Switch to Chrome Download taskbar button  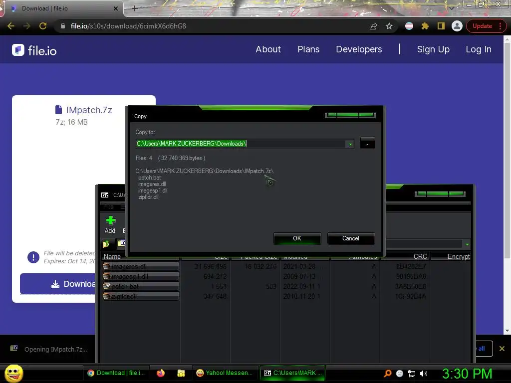(116, 373)
